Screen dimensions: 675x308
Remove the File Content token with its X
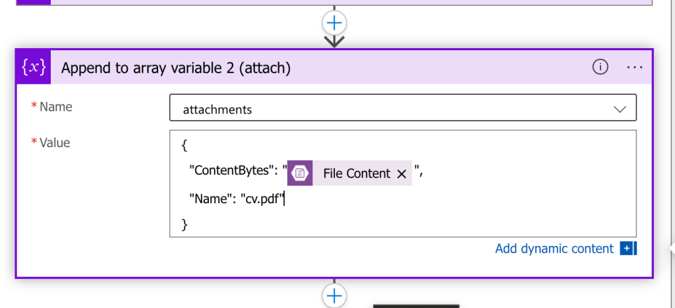401,174
